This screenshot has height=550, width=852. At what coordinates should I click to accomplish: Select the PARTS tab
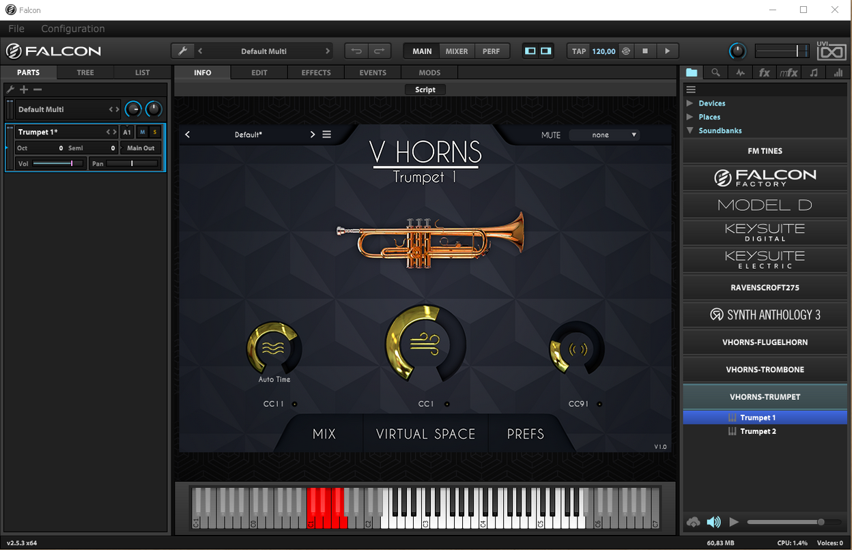point(29,72)
